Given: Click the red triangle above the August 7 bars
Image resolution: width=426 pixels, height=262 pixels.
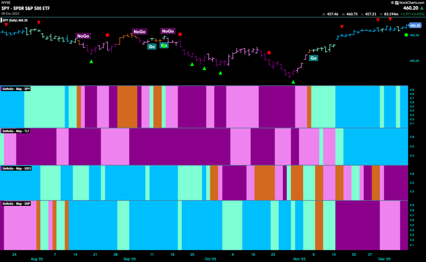Looking at the screenshot, I should (x=39, y=22).
